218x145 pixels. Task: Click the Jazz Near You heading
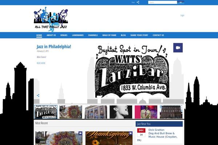pyautogui.click(x=144, y=124)
